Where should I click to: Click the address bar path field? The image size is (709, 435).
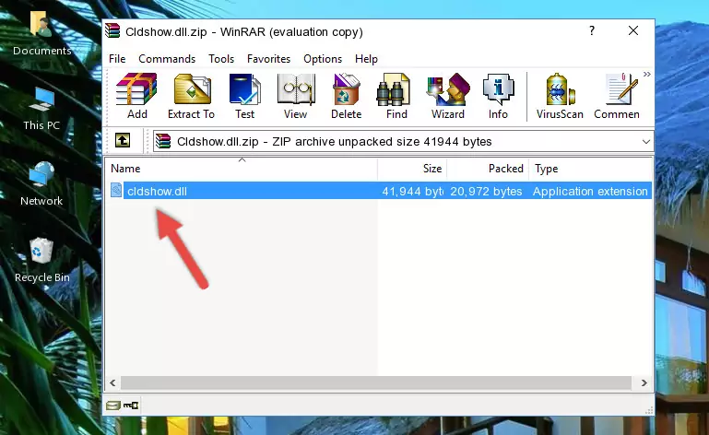[x=403, y=142]
